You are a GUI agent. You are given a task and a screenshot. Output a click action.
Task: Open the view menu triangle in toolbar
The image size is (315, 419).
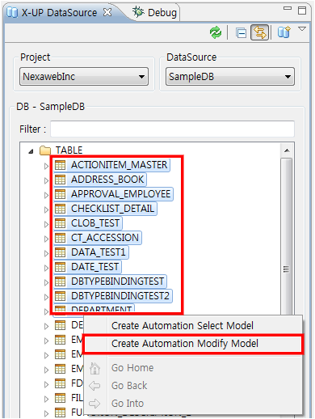(x=302, y=29)
